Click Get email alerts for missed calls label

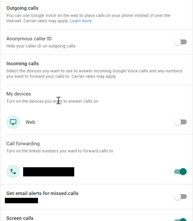pos(42,193)
